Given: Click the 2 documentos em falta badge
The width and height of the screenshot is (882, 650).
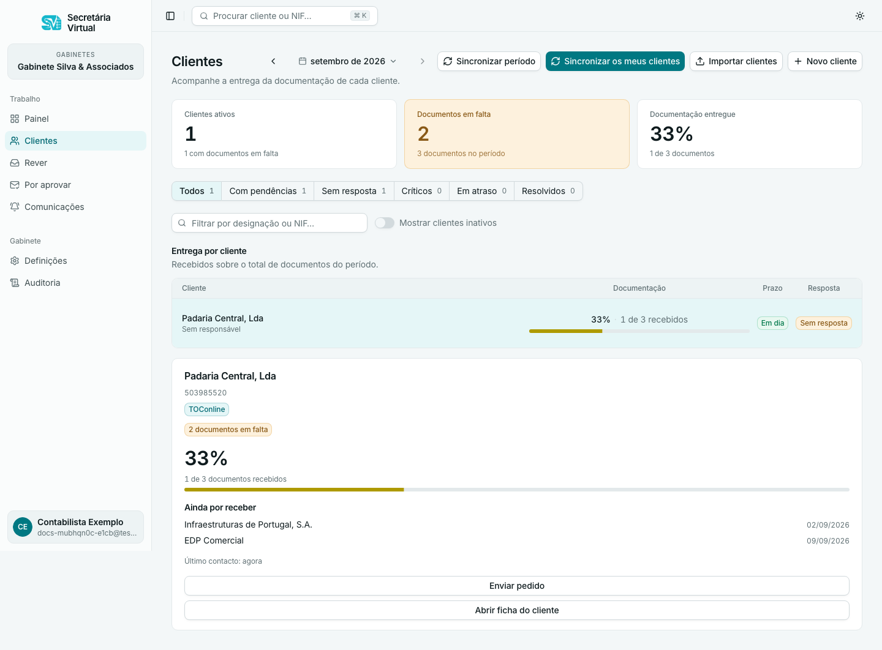Looking at the screenshot, I should (228, 430).
